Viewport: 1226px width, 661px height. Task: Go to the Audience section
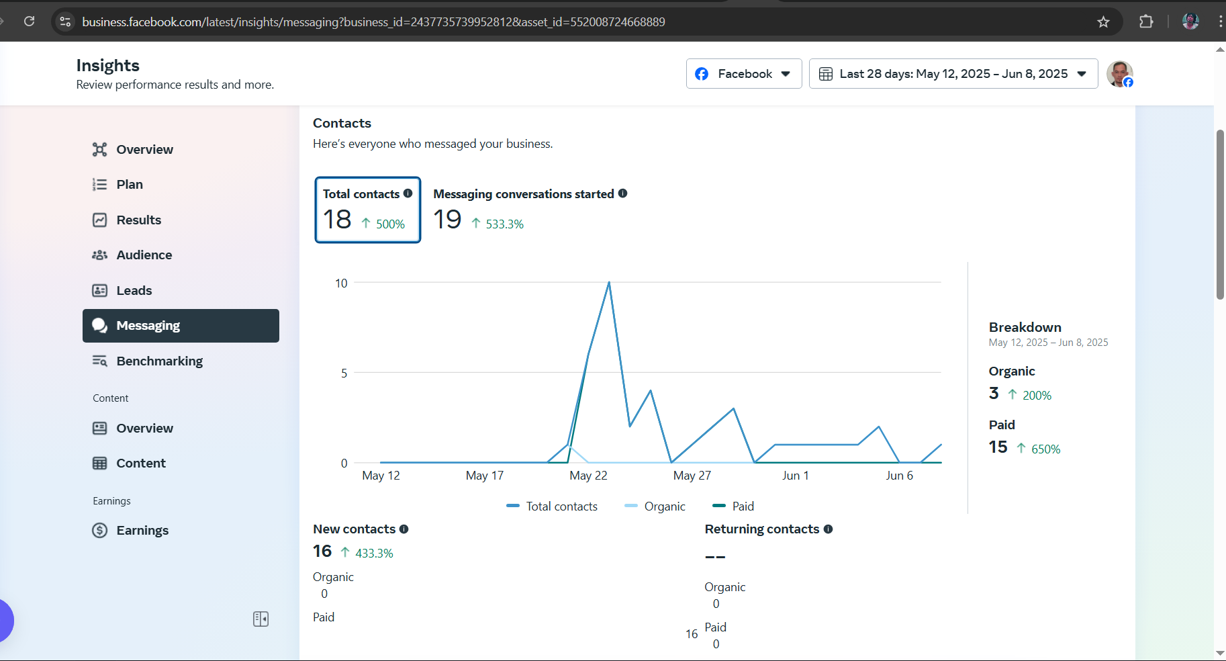point(144,255)
